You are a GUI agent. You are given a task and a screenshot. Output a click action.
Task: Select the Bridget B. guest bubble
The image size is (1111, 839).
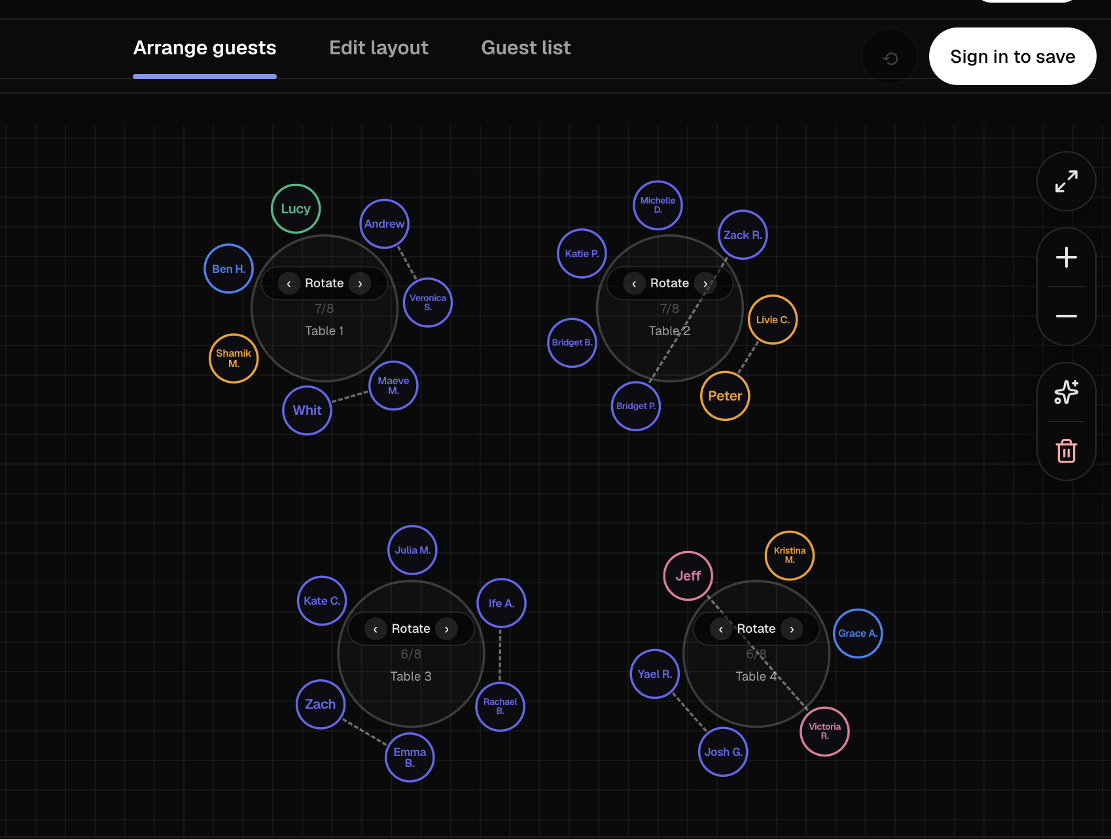[x=572, y=343]
